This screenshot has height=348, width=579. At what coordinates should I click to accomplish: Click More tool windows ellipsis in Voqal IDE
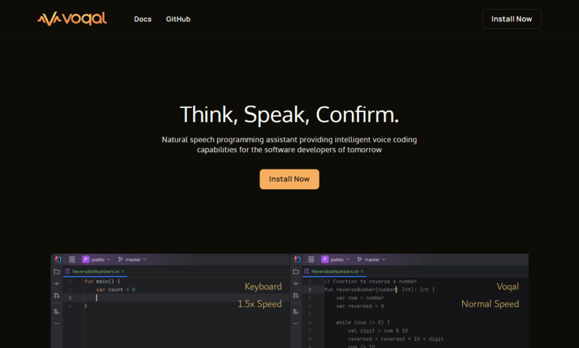(296, 324)
